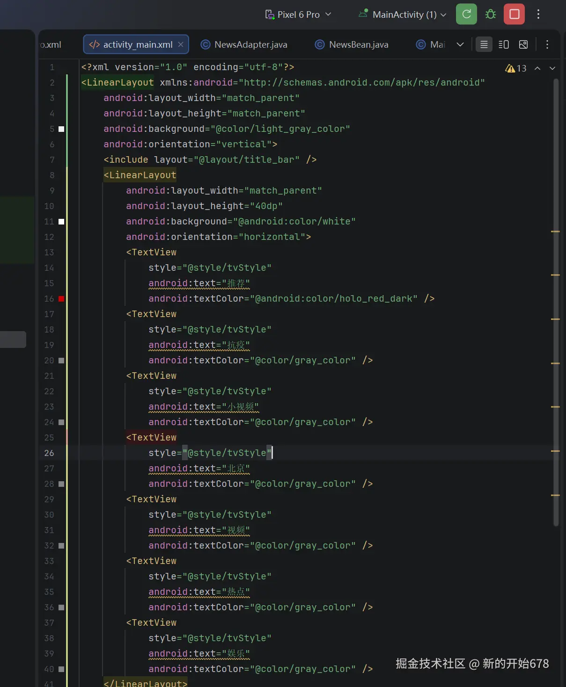Open the Pixel 6 Pro device dropdown
The image size is (566, 687).
(x=299, y=14)
